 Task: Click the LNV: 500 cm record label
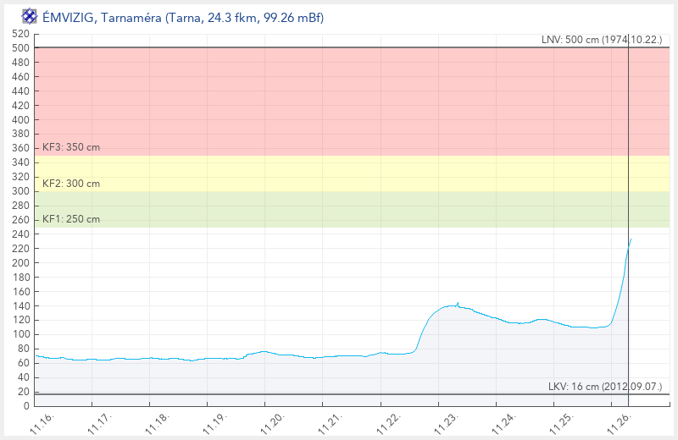(601, 40)
